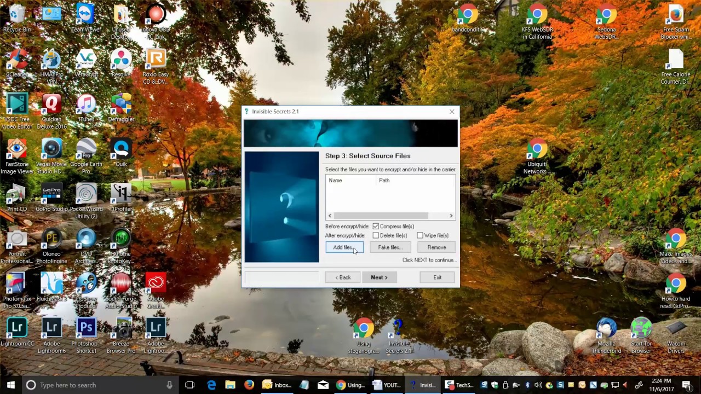Enable Wipe file(s) checkbox
The image size is (701, 394).
pos(420,235)
